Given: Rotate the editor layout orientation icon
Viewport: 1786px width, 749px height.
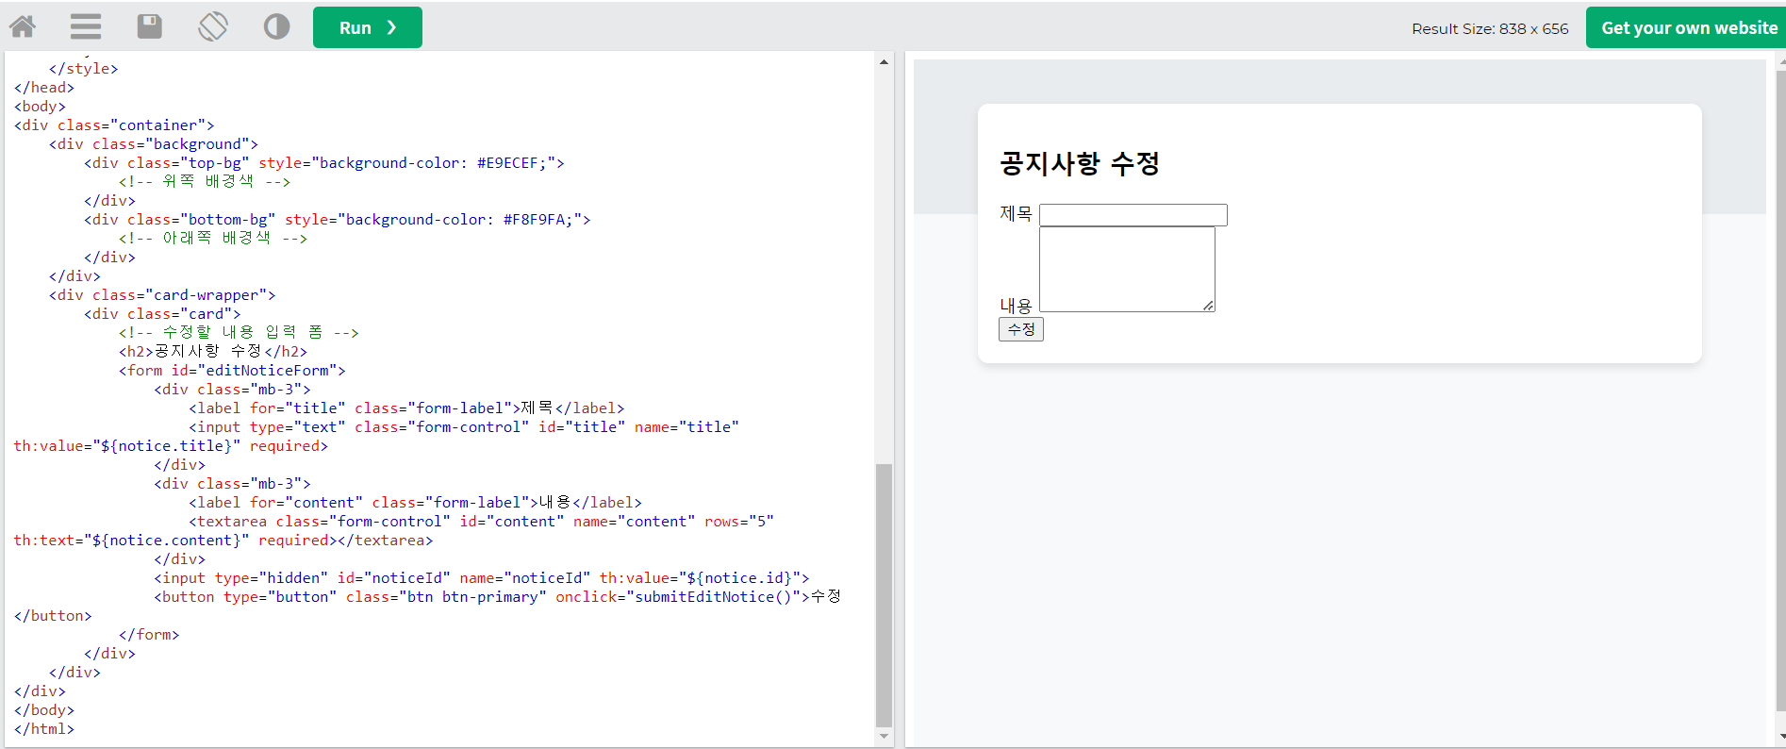Looking at the screenshot, I should 213,26.
